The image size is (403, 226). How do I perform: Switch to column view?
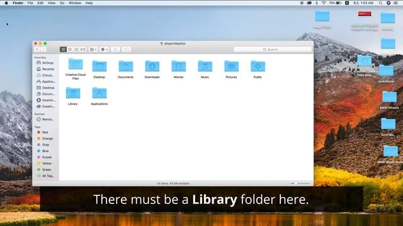pos(76,49)
